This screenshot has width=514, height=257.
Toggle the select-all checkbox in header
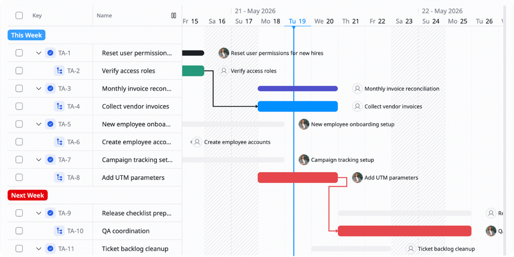pos(19,16)
